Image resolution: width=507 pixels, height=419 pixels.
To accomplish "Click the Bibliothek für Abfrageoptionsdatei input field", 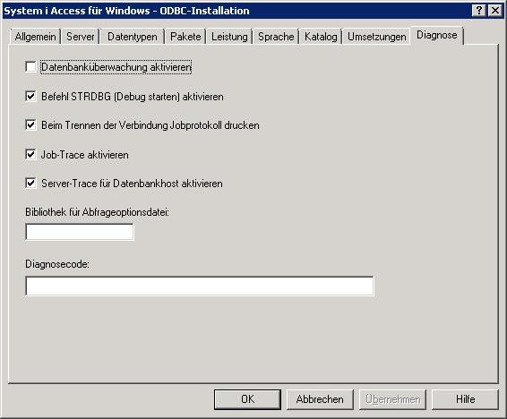I will [80, 232].
